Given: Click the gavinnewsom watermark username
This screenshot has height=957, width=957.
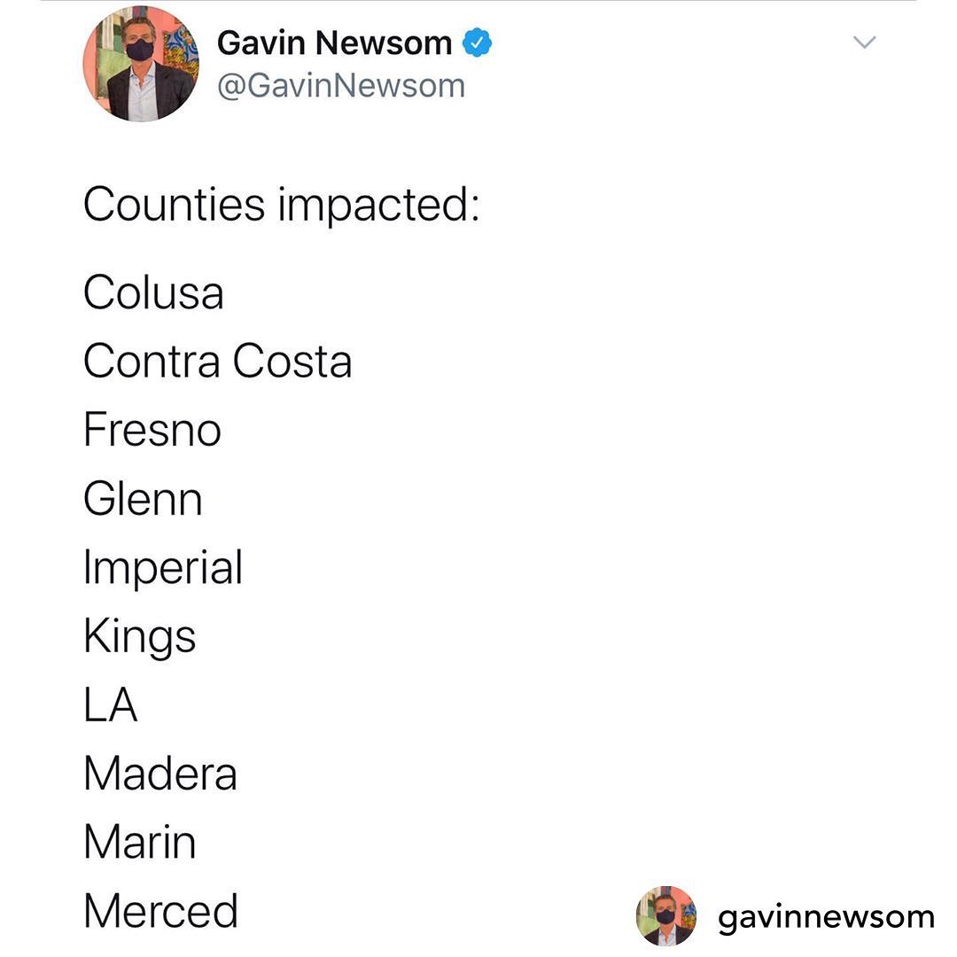Looking at the screenshot, I should pyautogui.click(x=826, y=917).
